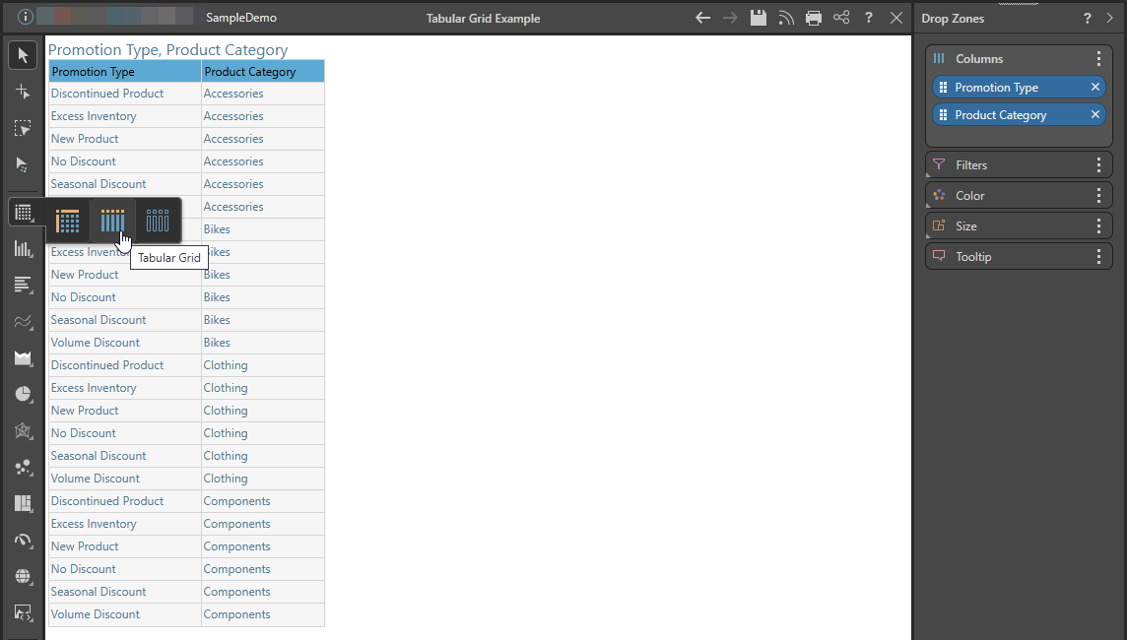The image size is (1127, 640).
Task: Click the subscribe feed icon
Action: click(x=786, y=18)
